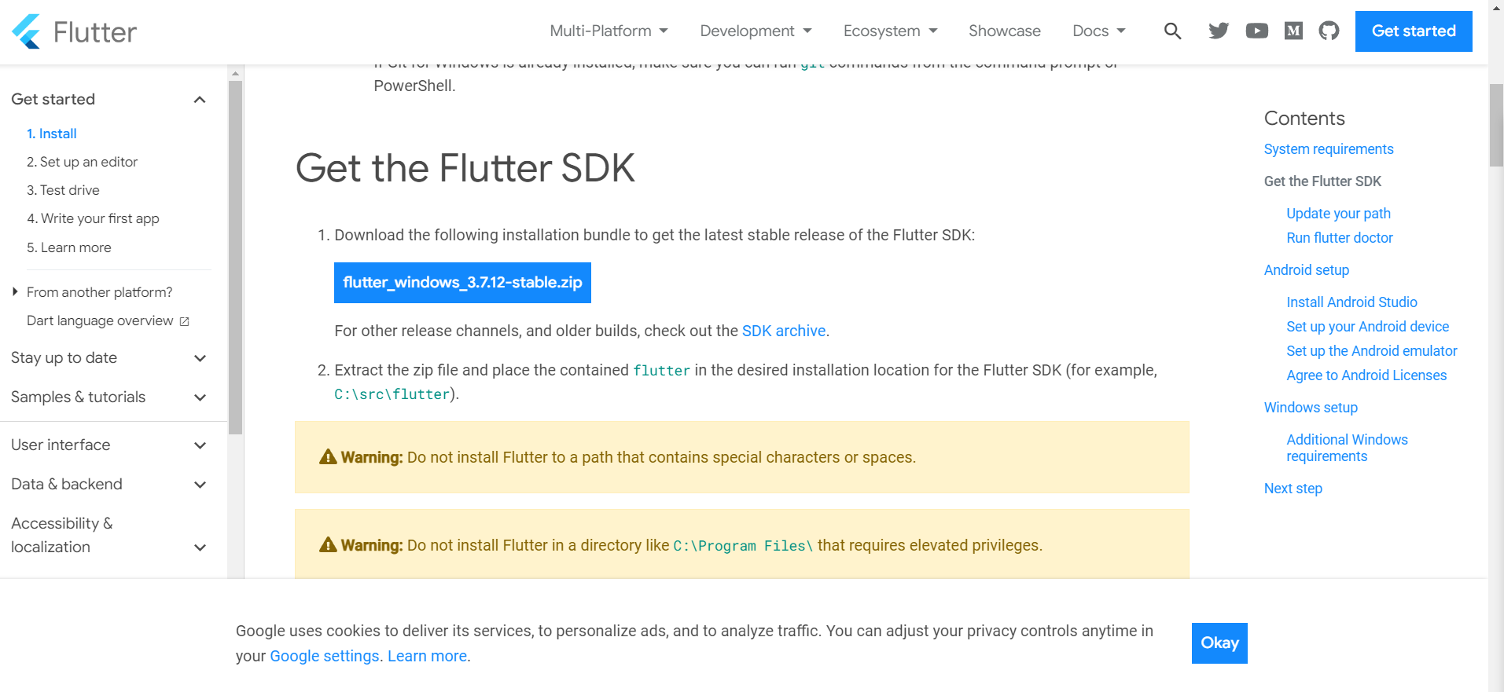Jump to Agree to Android Licenses

click(x=1366, y=375)
